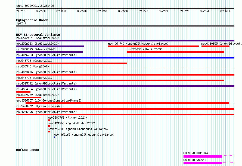
Task: Click the chr1:89250791..89261406 position label
Action: (x=35, y=6)
